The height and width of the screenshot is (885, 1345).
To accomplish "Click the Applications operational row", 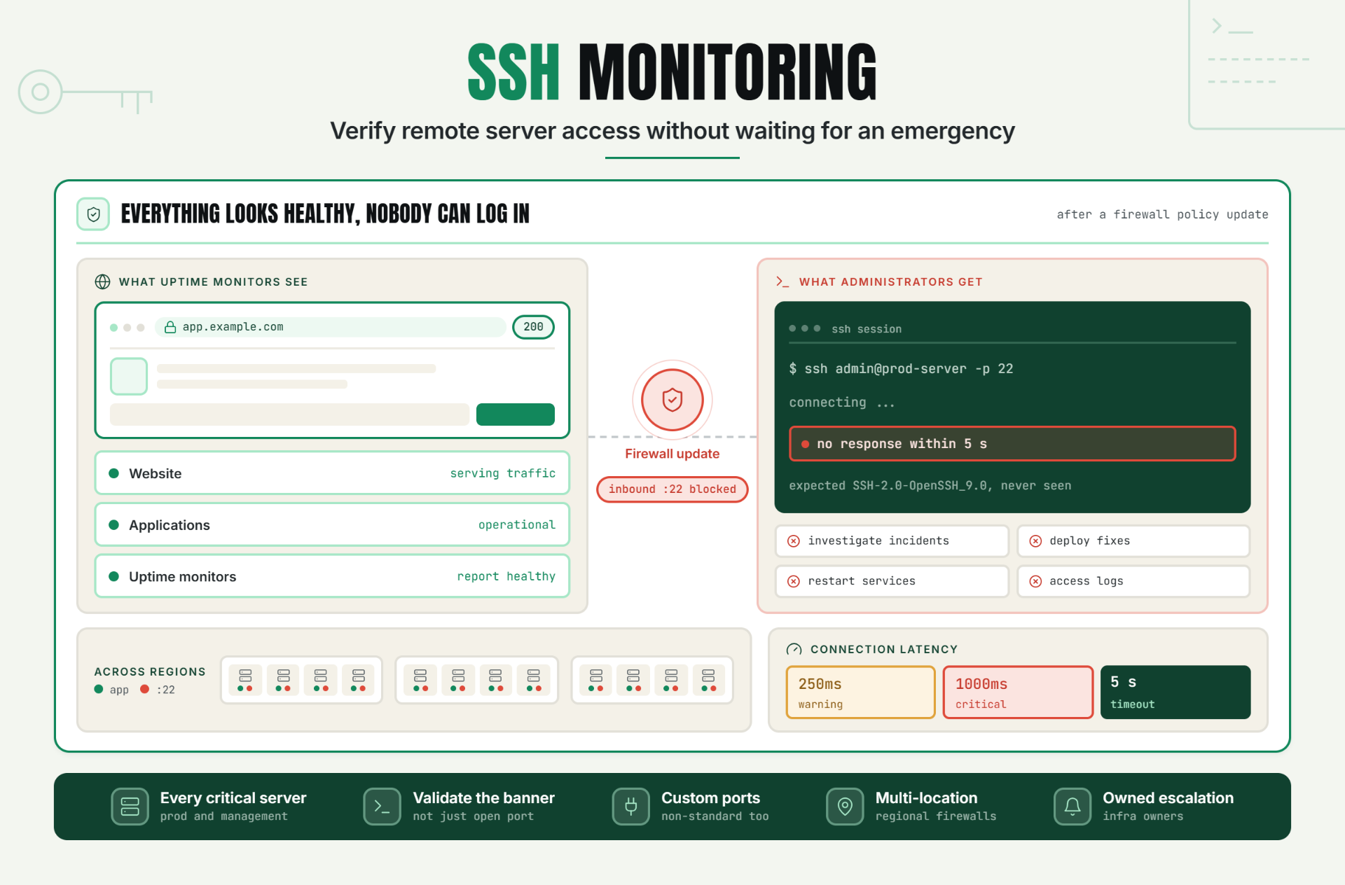I will 332,525.
